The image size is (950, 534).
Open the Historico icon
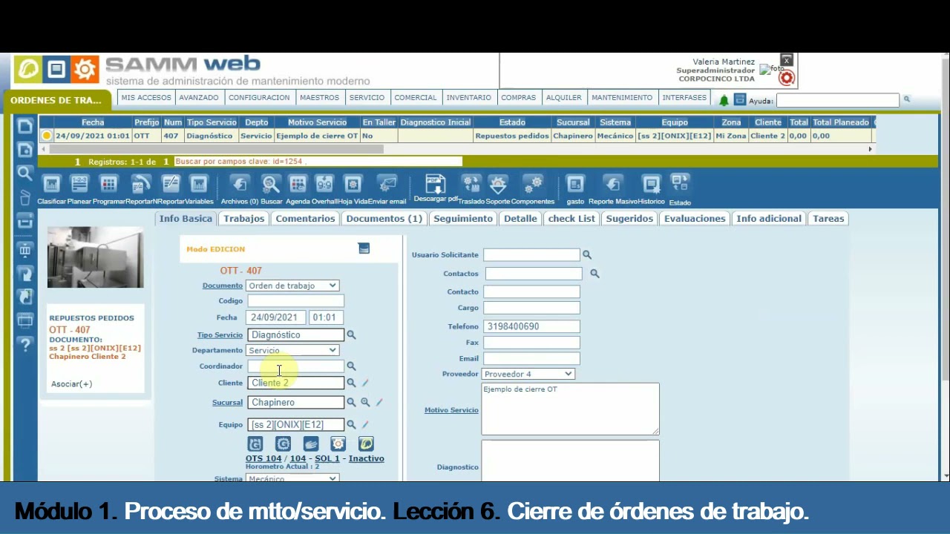(x=651, y=184)
